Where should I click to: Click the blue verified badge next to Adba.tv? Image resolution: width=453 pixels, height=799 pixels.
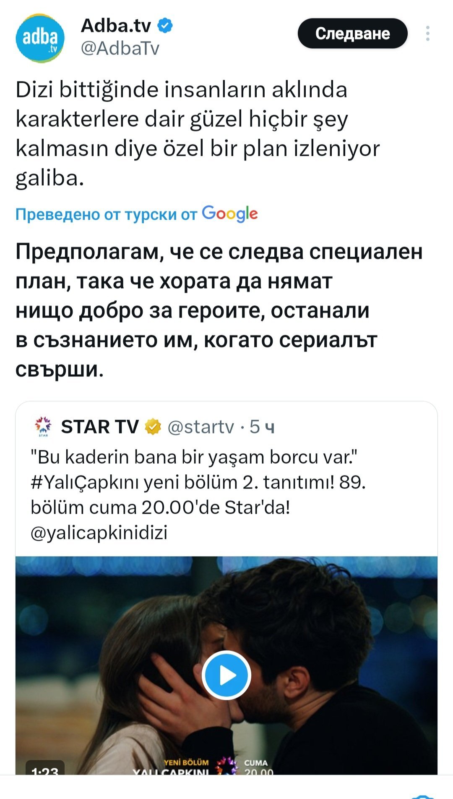coord(165,26)
